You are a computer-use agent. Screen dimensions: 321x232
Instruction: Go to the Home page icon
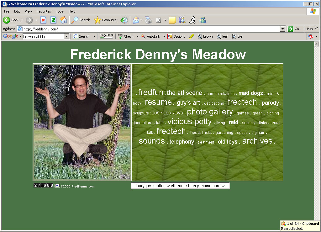tap(63, 20)
